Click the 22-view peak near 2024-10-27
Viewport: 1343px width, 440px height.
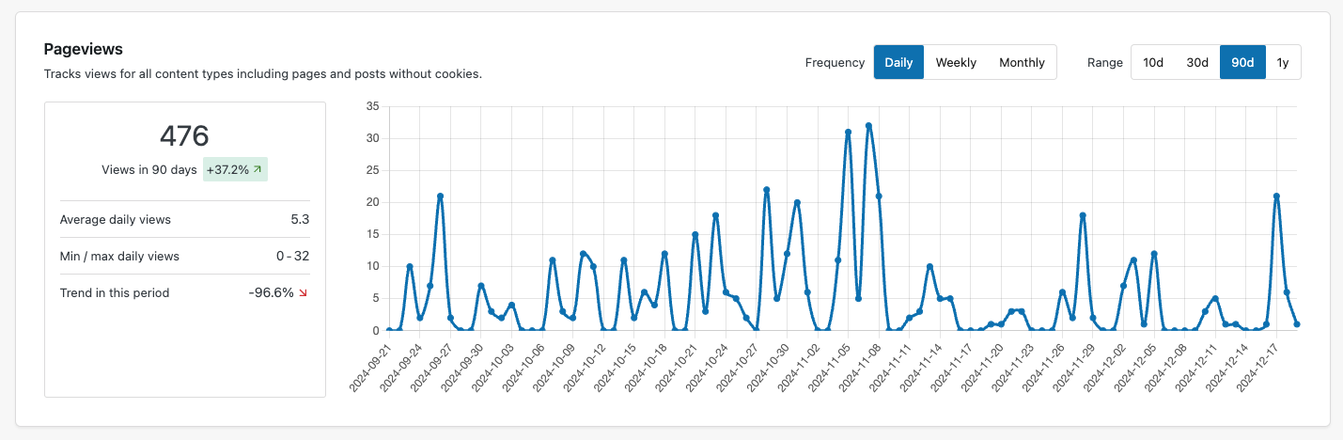point(767,190)
